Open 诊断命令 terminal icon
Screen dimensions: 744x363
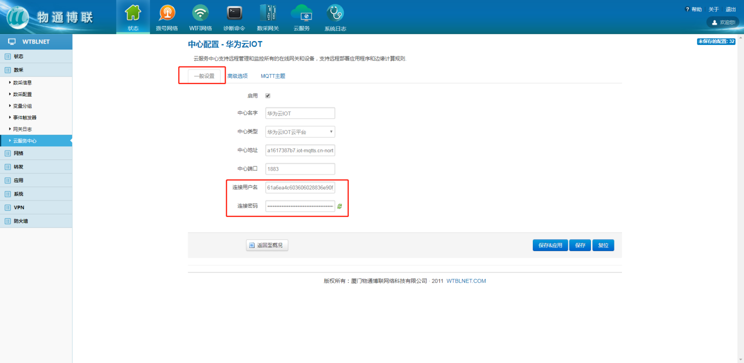(234, 13)
